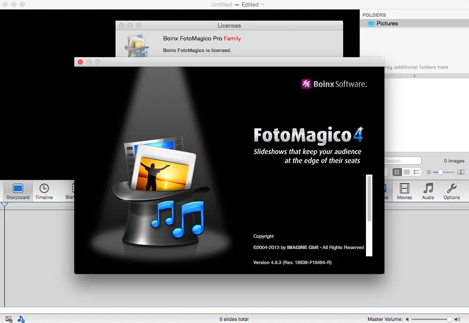Click the image Search field
Image resolution: width=469 pixels, height=323 pixels.
(x=402, y=161)
